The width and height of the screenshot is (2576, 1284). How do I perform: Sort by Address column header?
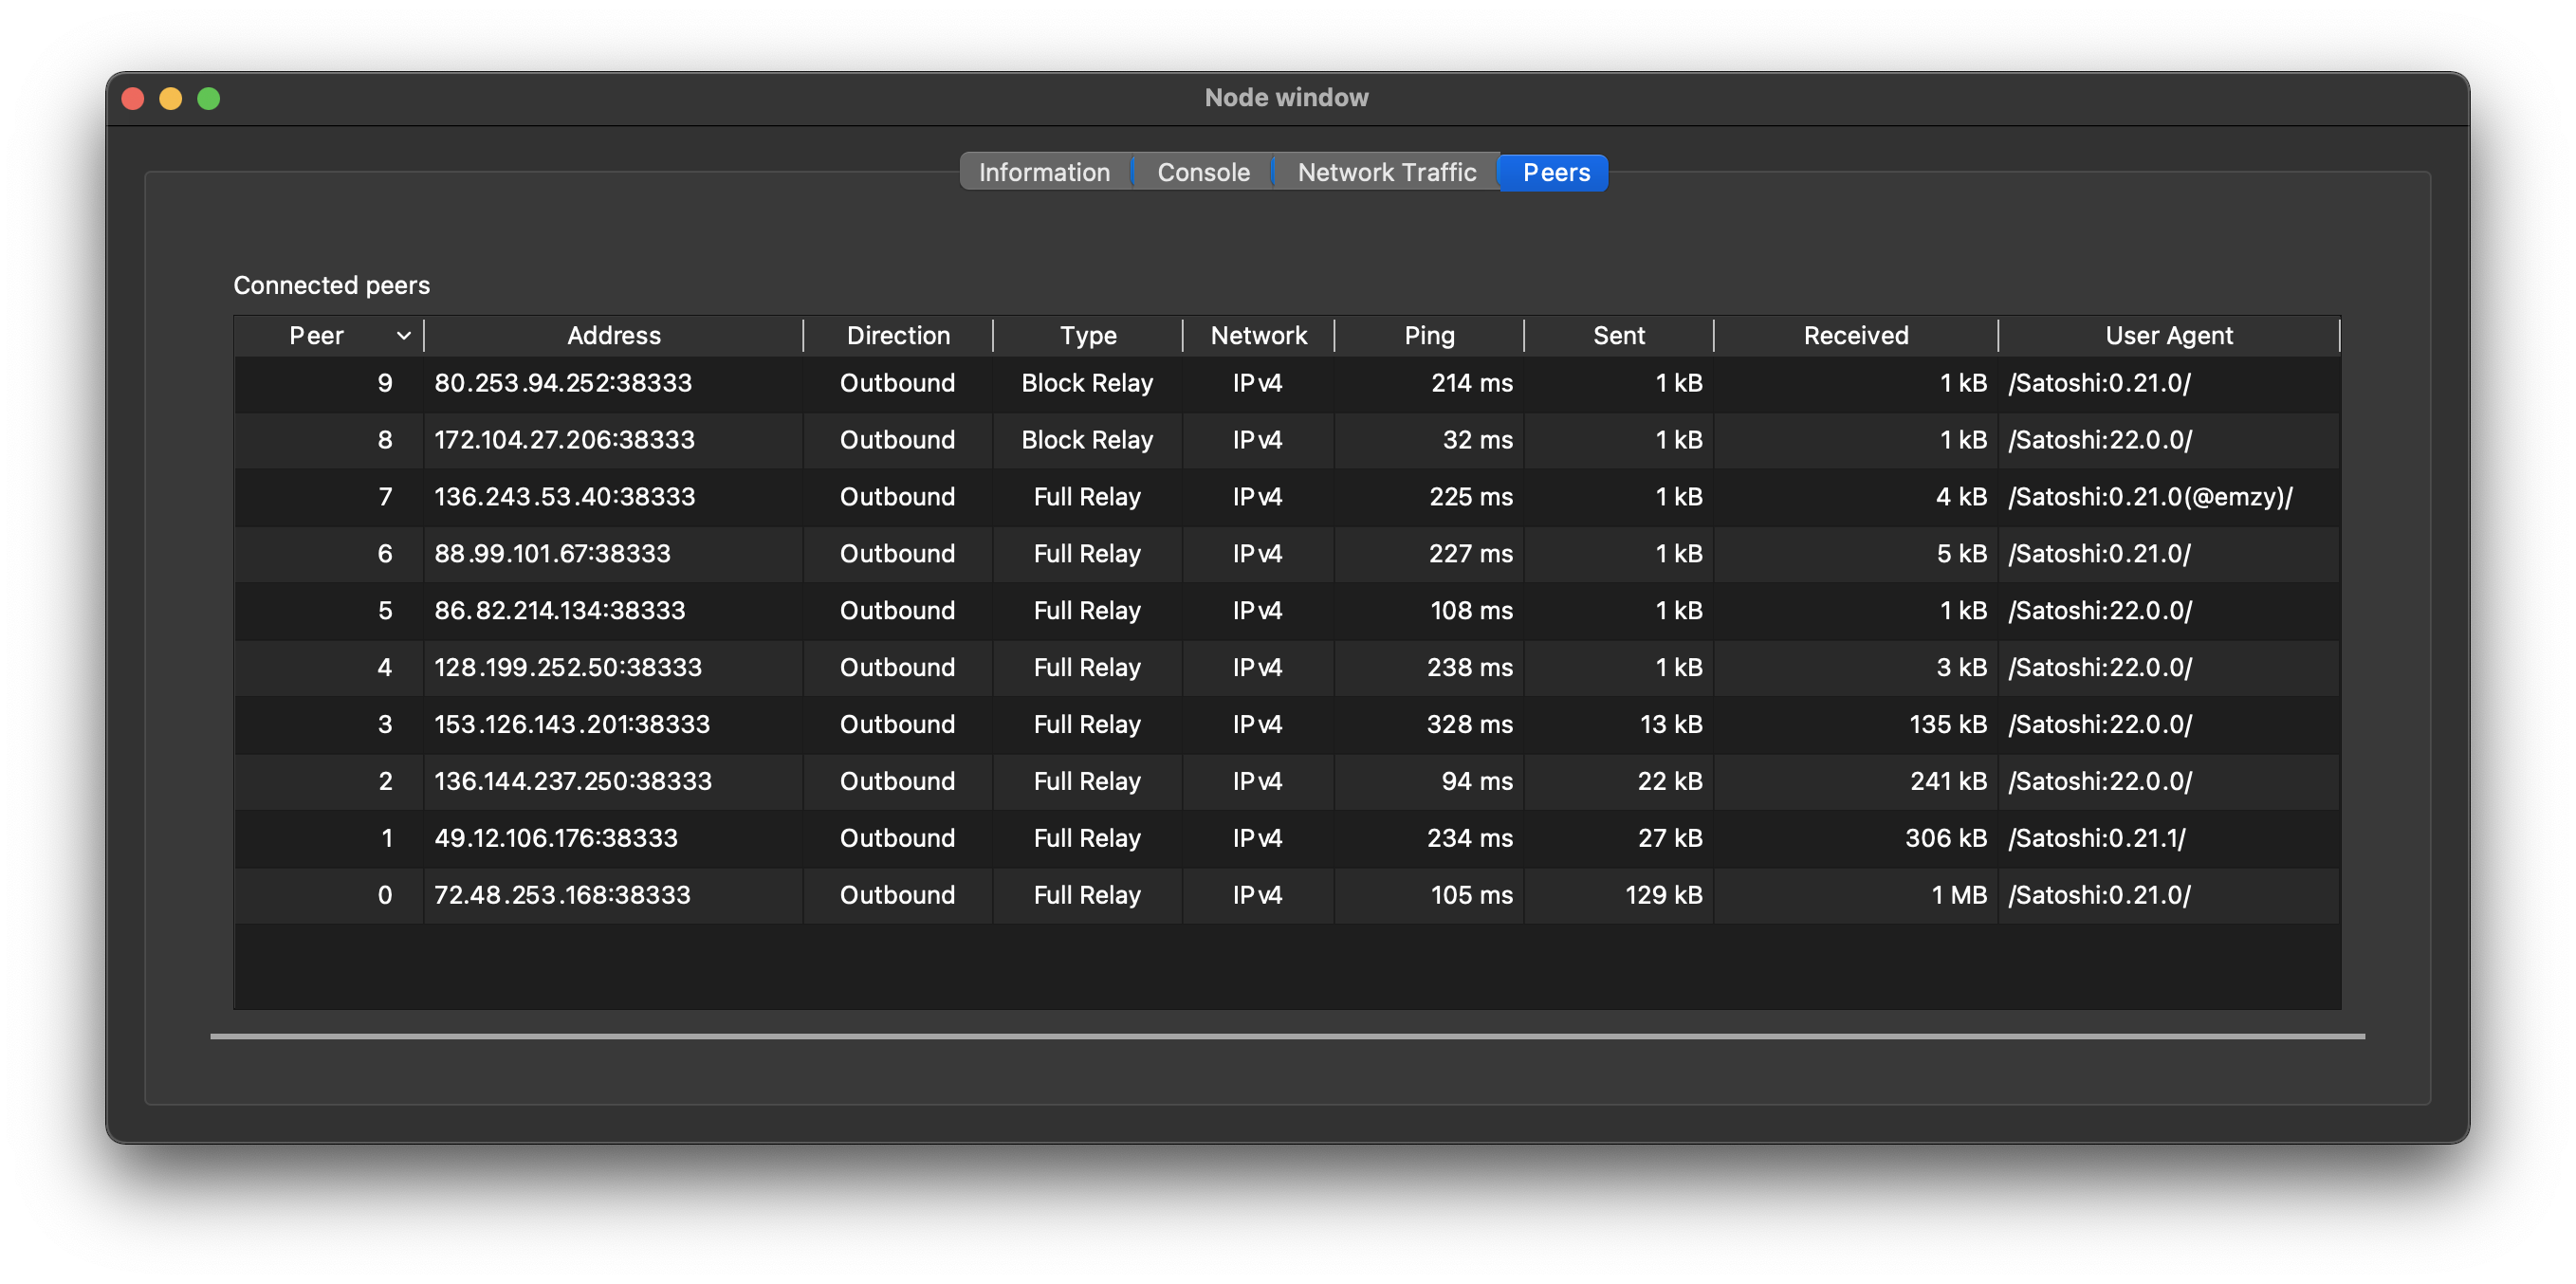(613, 336)
